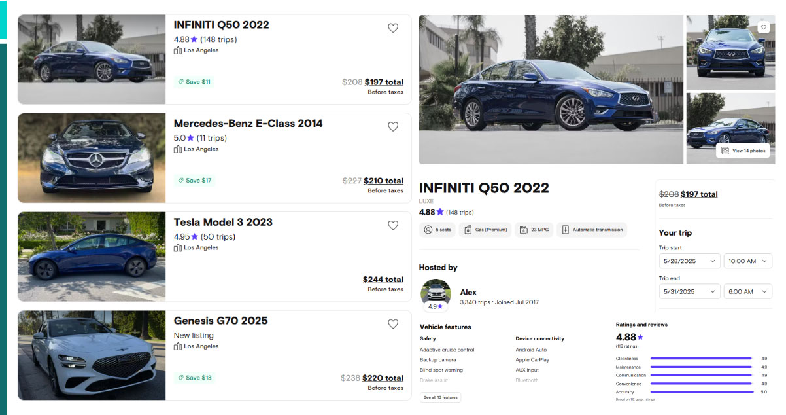Click See all 16 features button
786x415 pixels.
pos(440,397)
